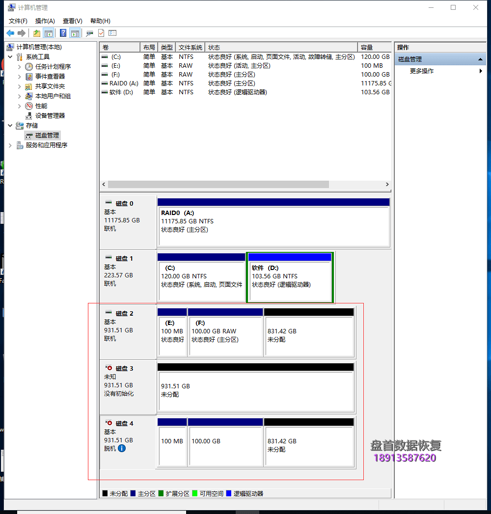This screenshot has height=514, width=491.
Task: Expand the 性能 node
Action: (x=19, y=106)
